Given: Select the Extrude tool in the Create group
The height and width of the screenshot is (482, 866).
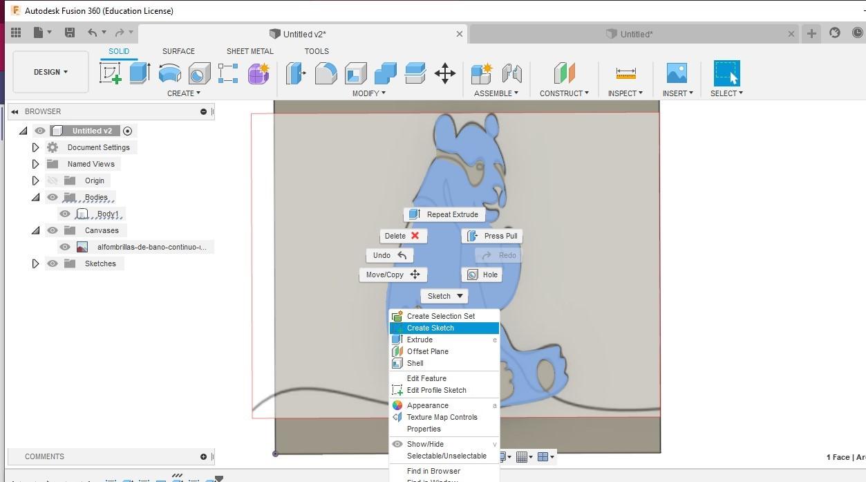Looking at the screenshot, I should 140,73.
